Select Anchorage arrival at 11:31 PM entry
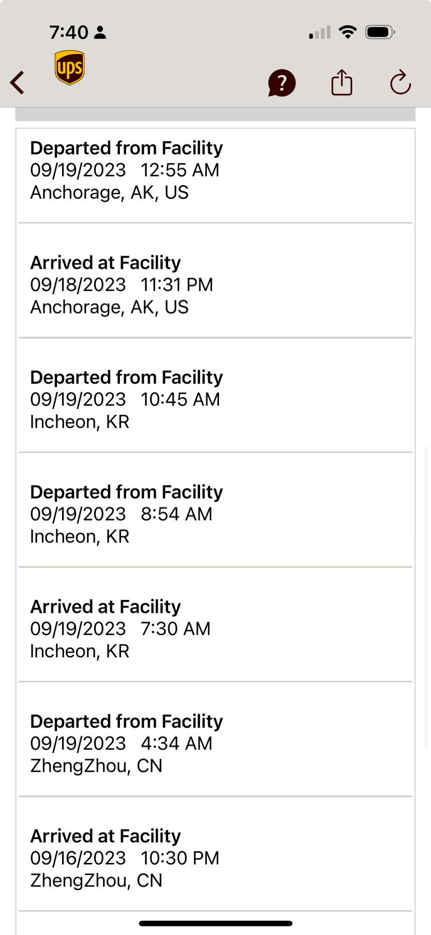 pyautogui.click(x=215, y=285)
